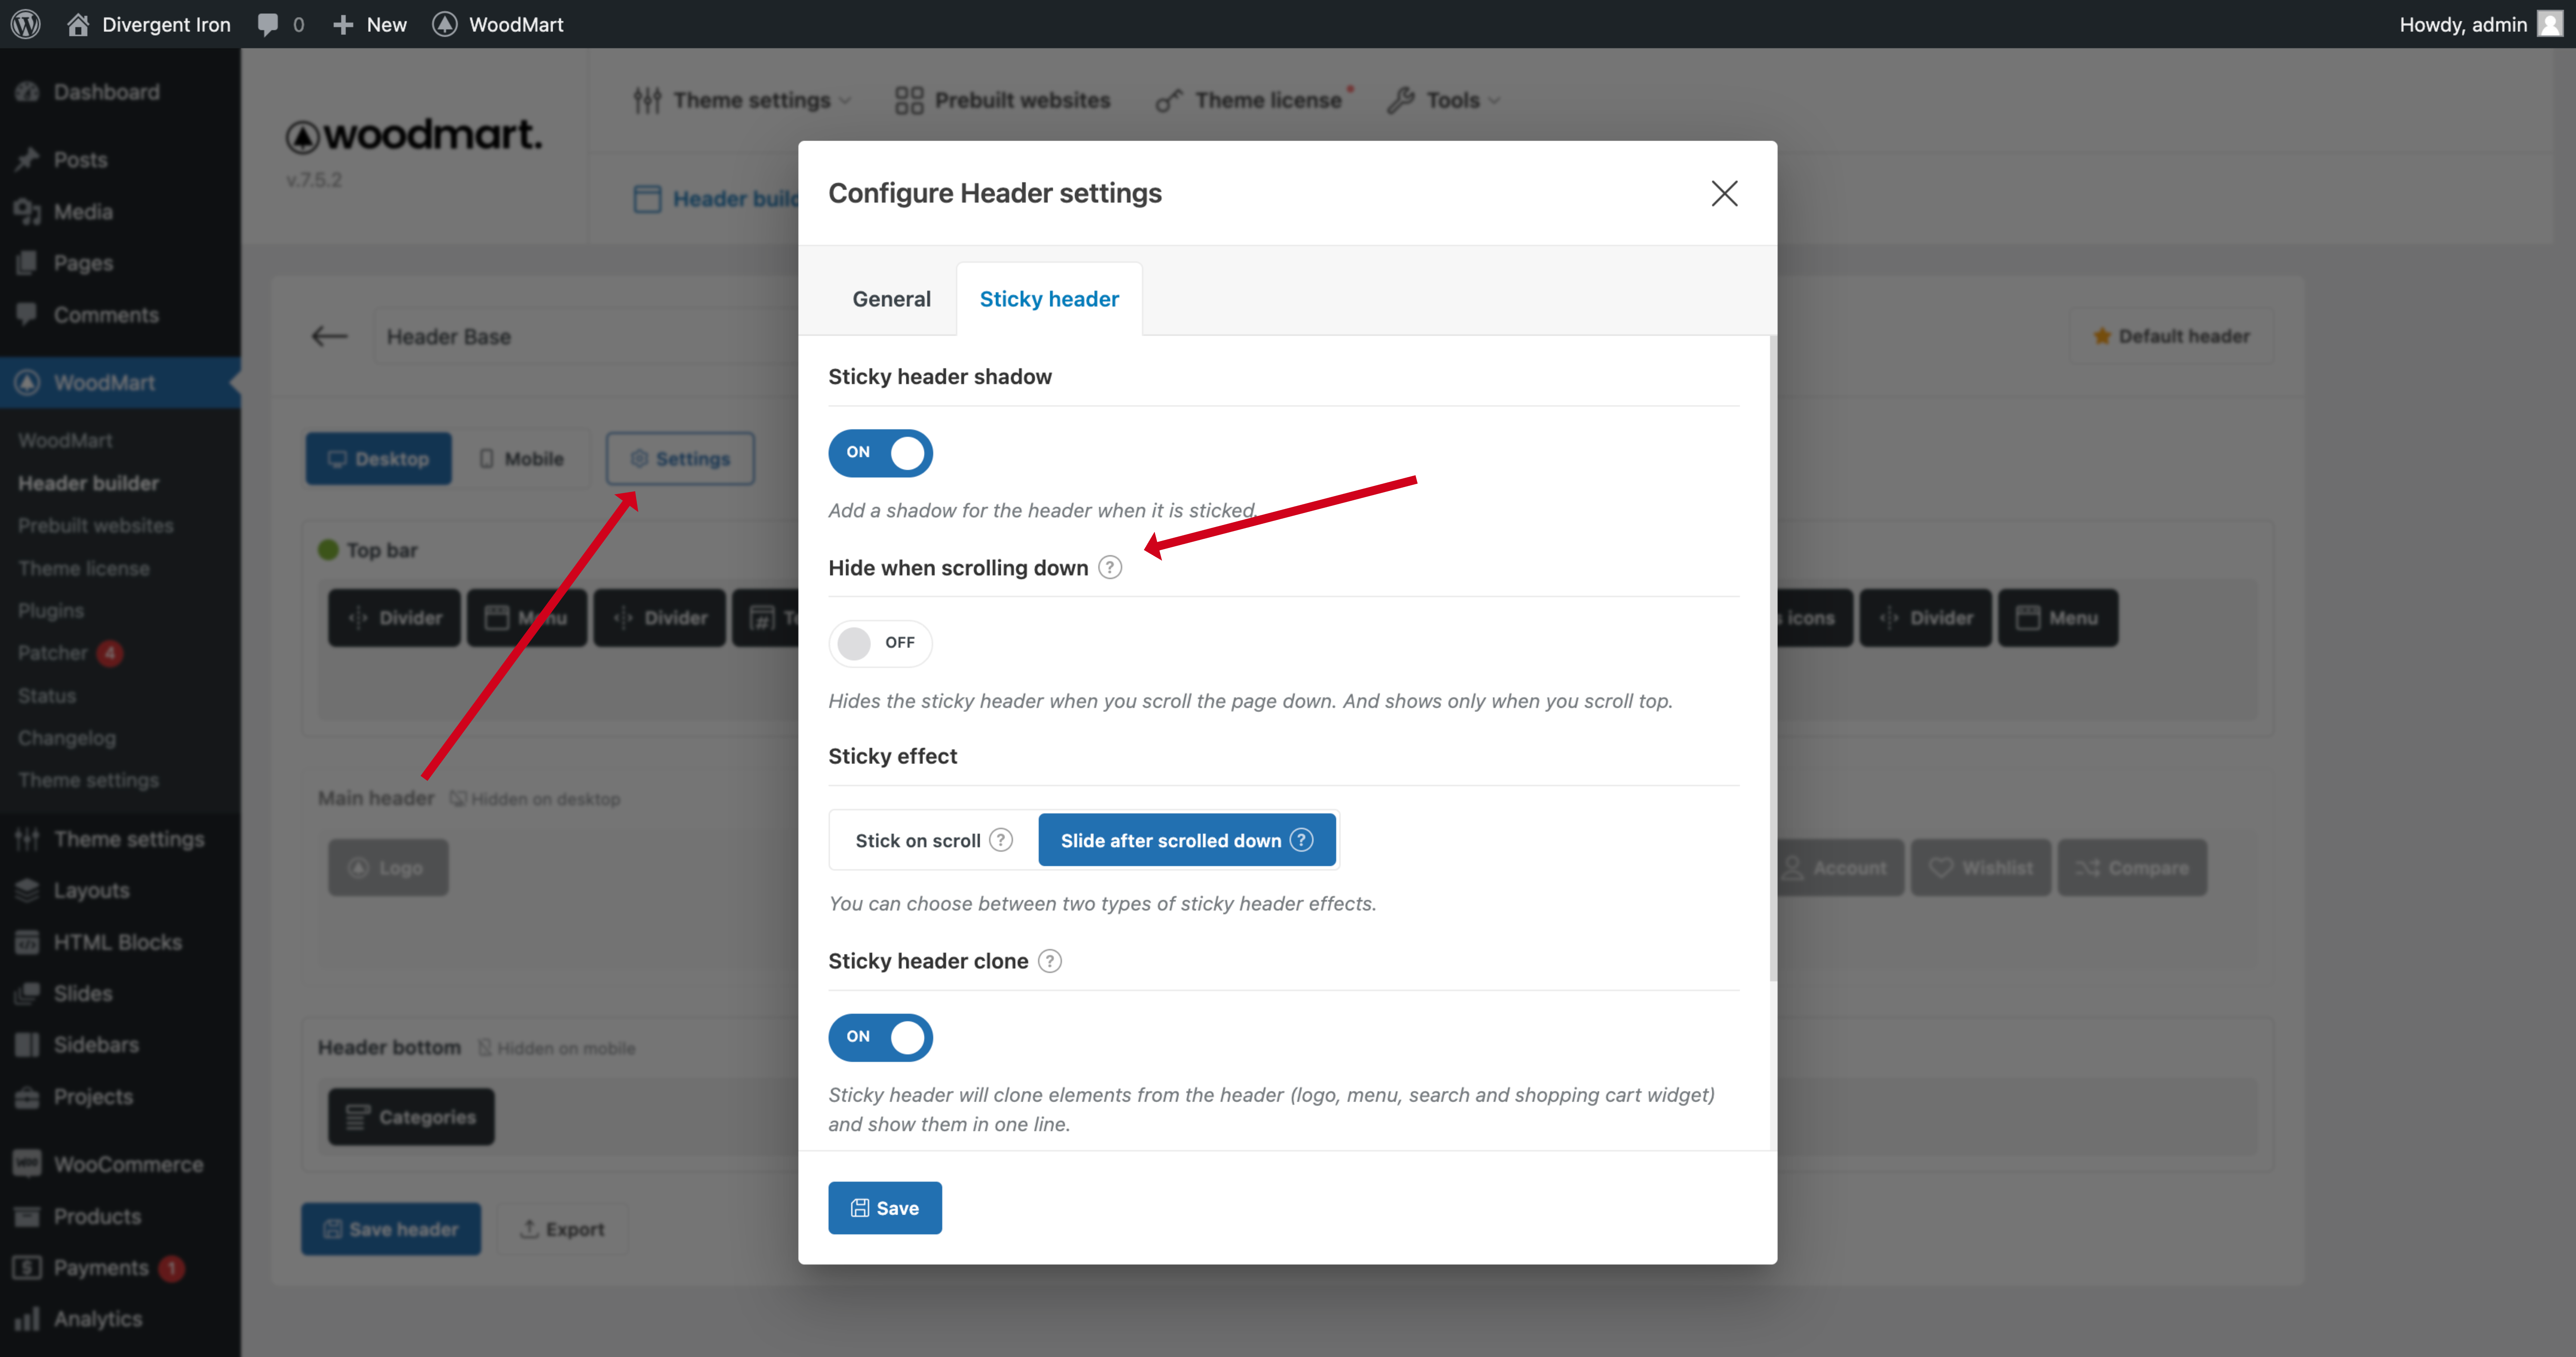Viewport: 2576px width, 1357px height.
Task: Open WoodMart item in admin bar
Action: pyautogui.click(x=498, y=24)
